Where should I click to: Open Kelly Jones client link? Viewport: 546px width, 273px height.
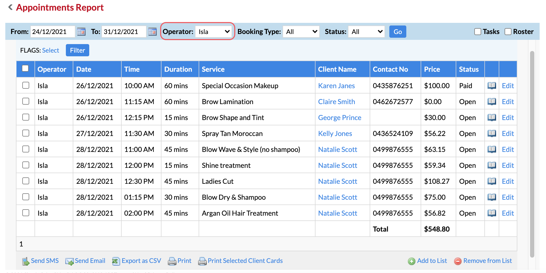click(335, 133)
